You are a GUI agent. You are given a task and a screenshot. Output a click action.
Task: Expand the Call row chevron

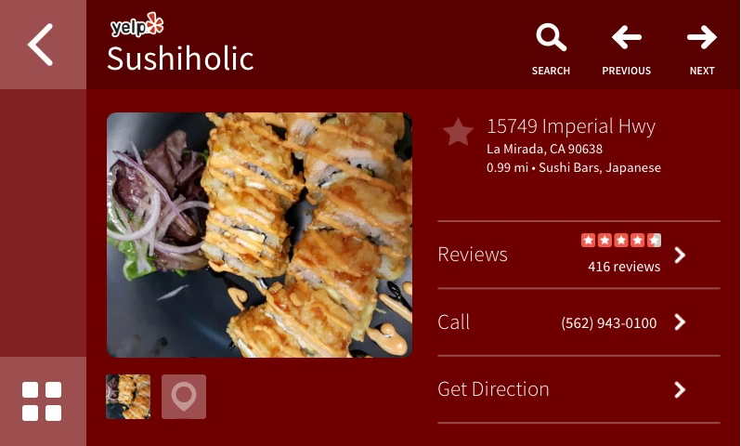click(x=680, y=322)
